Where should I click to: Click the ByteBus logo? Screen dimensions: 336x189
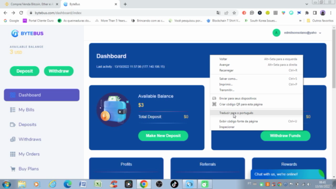tap(27, 34)
